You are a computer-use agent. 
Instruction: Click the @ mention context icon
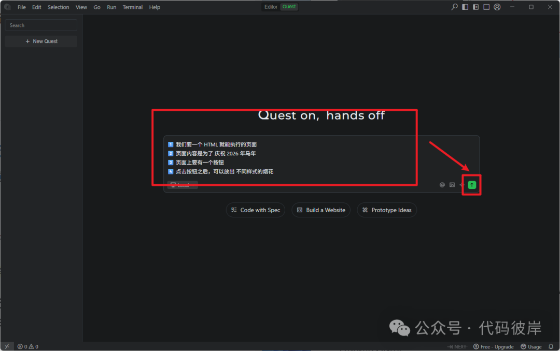442,185
